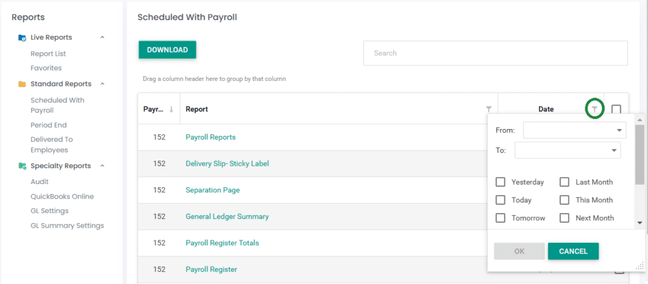Click into the Search field
This screenshot has height=284, width=648.
tap(495, 53)
